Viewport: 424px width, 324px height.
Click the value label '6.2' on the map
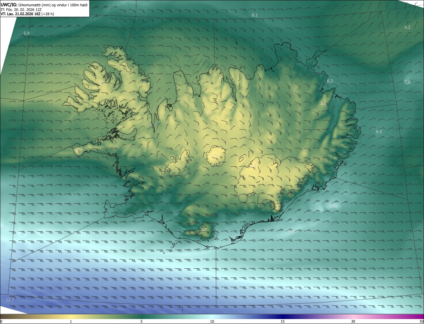[x=330, y=81]
